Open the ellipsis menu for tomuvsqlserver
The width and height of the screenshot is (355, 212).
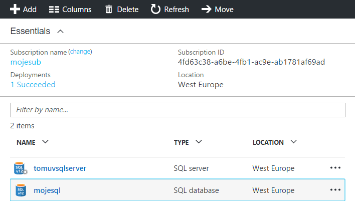tap(335, 168)
